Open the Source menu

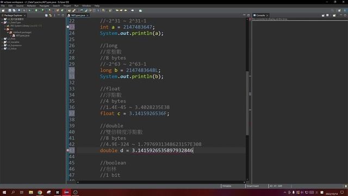pyautogui.click(x=20, y=6)
